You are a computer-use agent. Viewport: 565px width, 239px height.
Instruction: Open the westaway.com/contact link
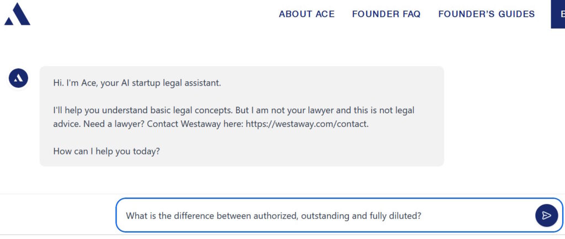coord(307,124)
